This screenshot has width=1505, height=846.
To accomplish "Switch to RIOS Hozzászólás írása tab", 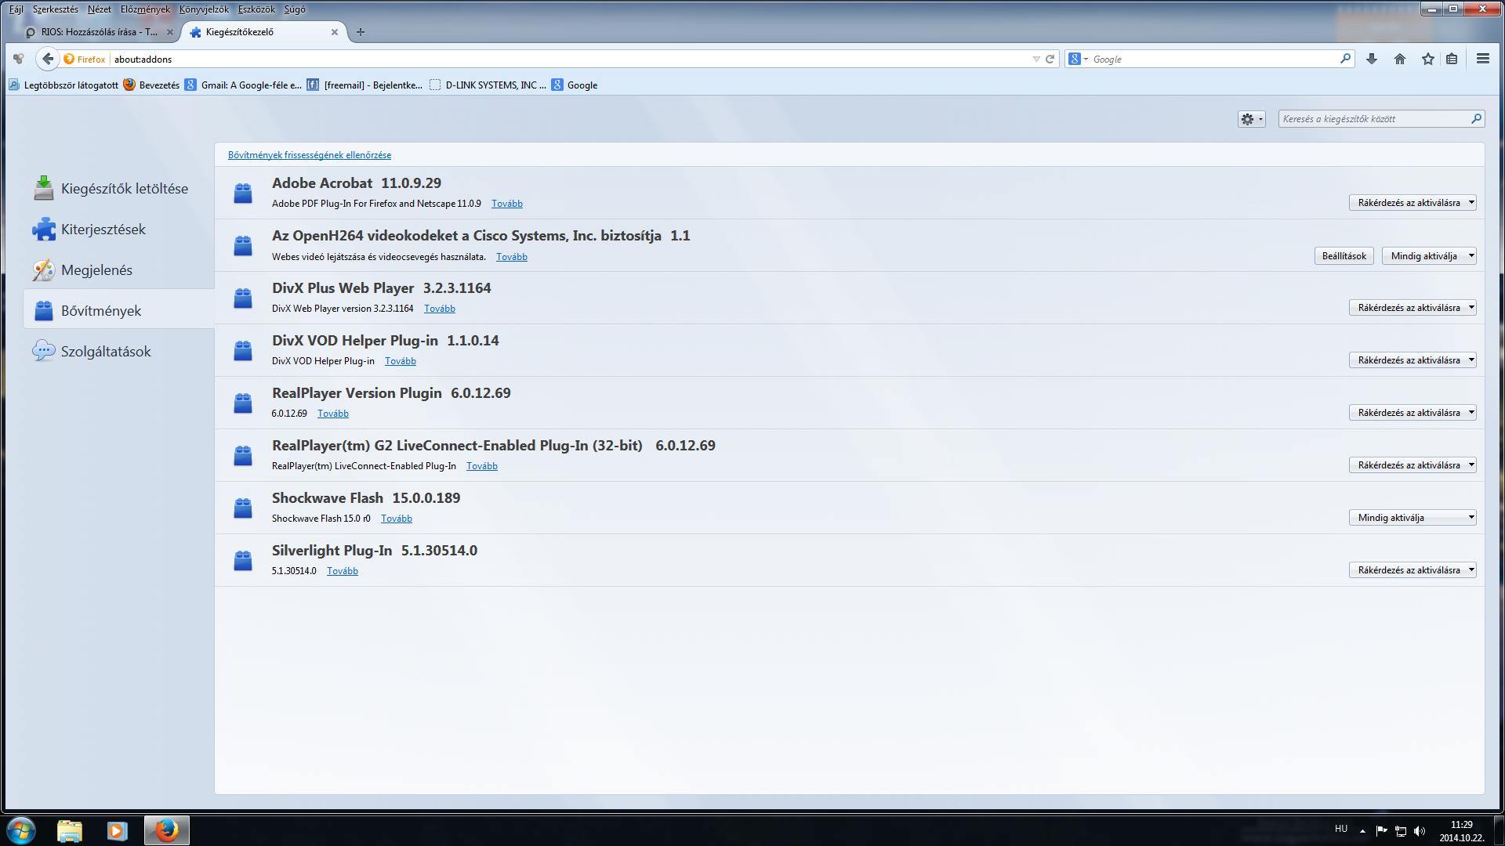I will [x=99, y=32].
